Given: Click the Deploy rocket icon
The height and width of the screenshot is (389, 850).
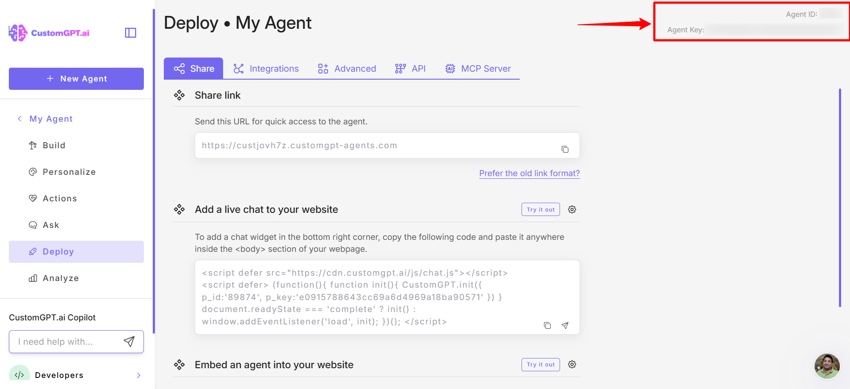Looking at the screenshot, I should [x=33, y=251].
